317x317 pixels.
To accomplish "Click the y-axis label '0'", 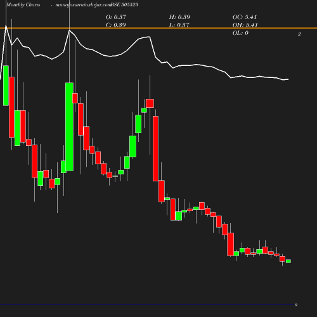I will [x=296, y=305].
